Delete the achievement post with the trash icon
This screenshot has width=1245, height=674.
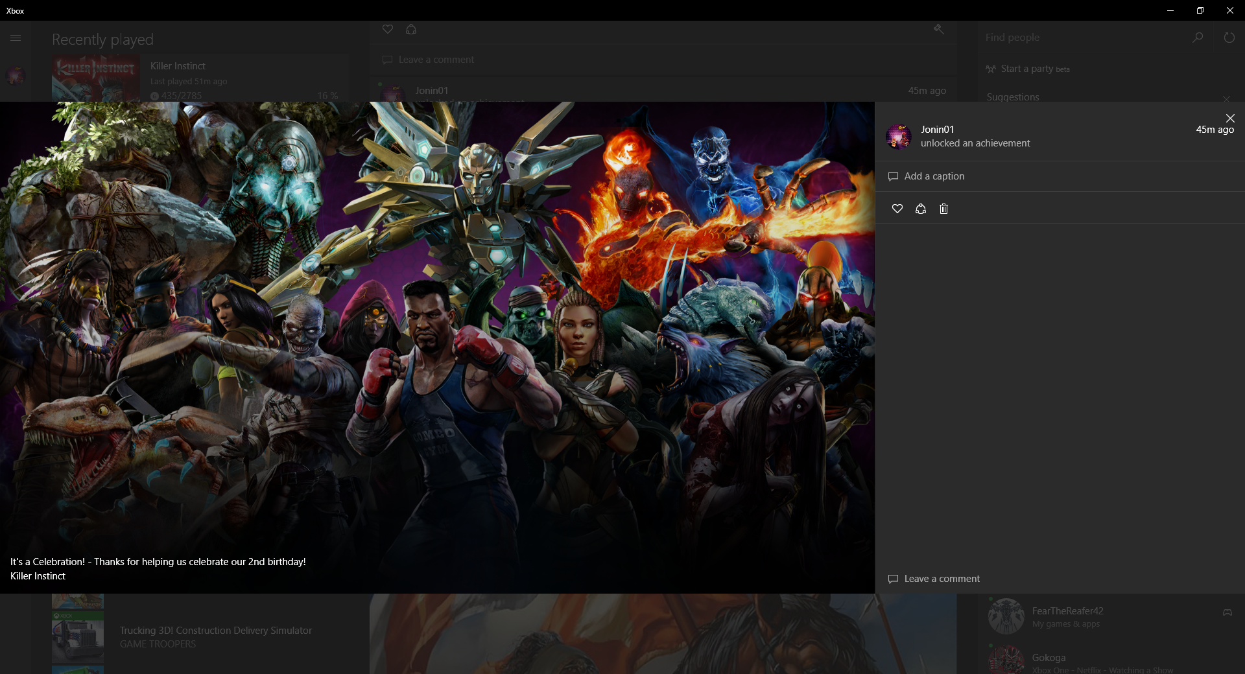944,209
